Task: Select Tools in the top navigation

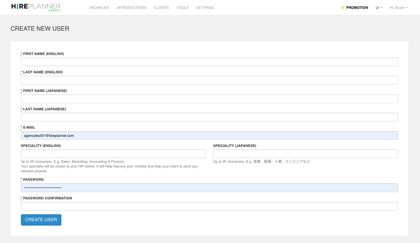Action: pyautogui.click(x=182, y=8)
